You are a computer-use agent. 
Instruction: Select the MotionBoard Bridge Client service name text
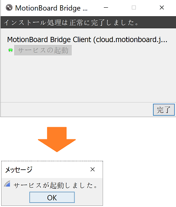tap(87, 40)
